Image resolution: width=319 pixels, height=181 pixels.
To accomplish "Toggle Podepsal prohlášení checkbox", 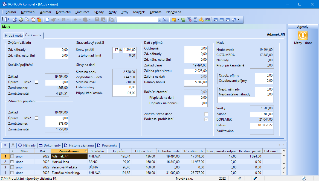I will 206,119.
